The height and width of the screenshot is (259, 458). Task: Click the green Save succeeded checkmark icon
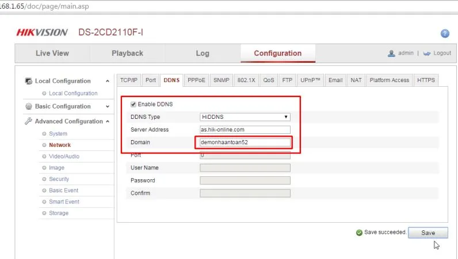click(x=359, y=233)
